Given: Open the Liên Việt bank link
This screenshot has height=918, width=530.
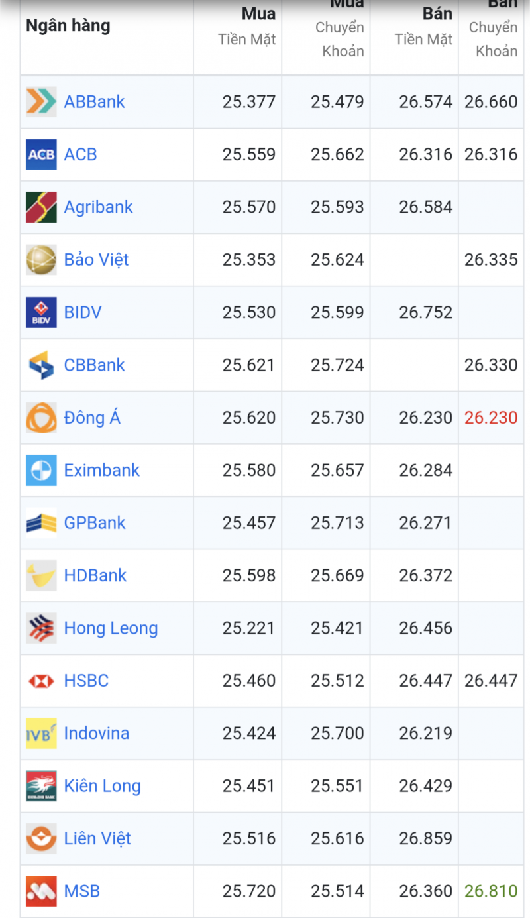Looking at the screenshot, I should coord(97,838).
